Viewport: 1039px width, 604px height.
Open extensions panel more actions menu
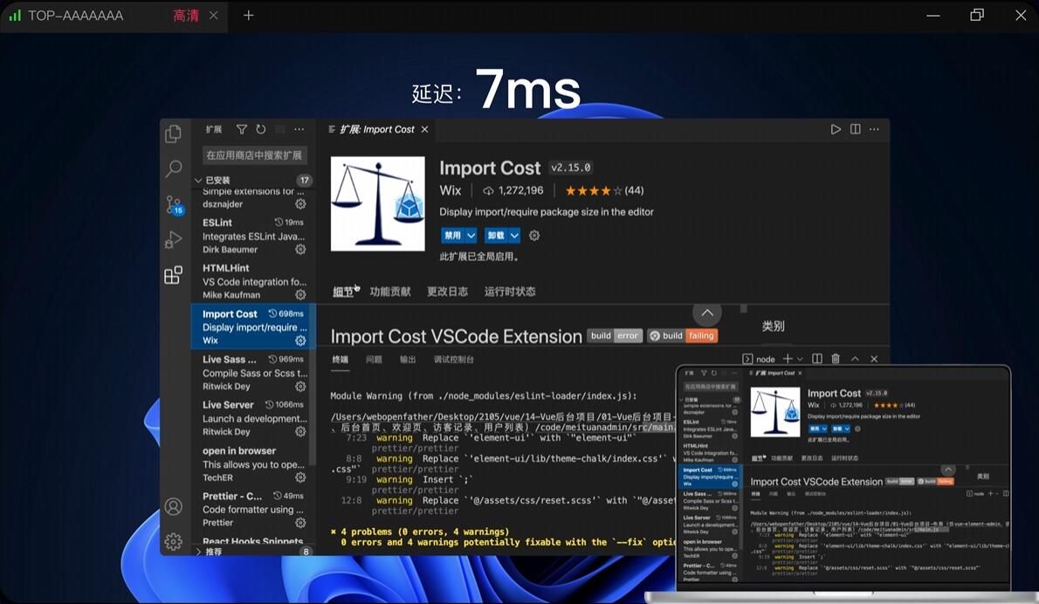299,129
